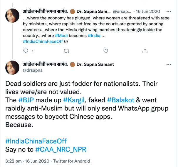Open the 3:22 pm timestamp link

14,161
